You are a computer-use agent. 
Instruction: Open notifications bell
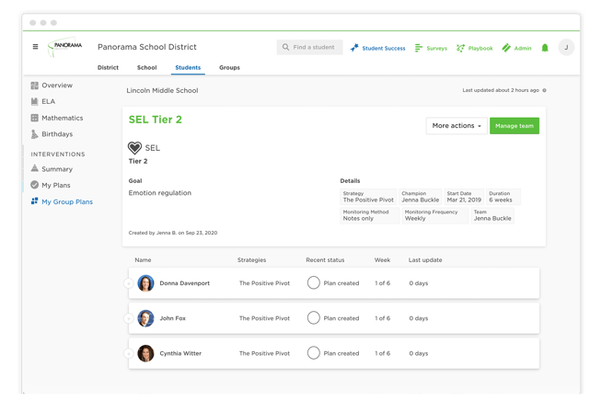pyautogui.click(x=545, y=48)
